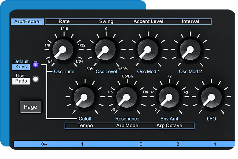Click the Osc Level knob
This screenshot has height=159, width=238.
click(x=106, y=51)
